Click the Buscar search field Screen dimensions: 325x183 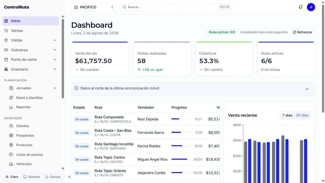pyautogui.click(x=177, y=7)
